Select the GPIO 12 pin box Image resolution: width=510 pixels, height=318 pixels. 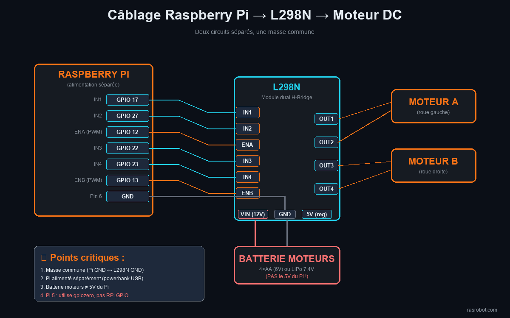click(x=127, y=132)
